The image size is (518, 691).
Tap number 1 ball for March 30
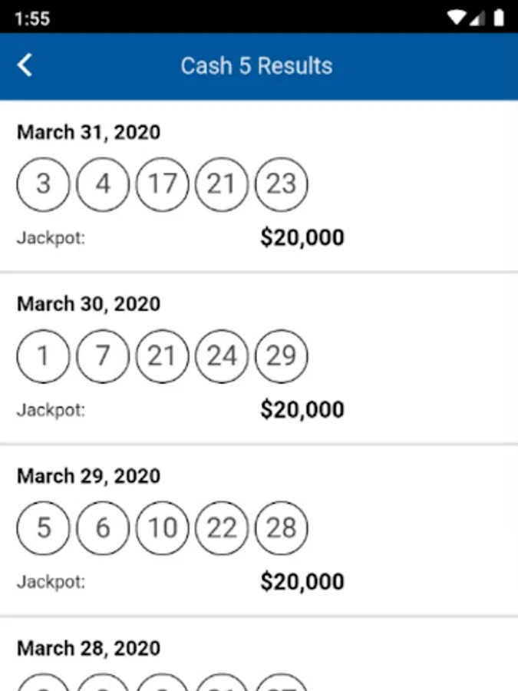(x=43, y=356)
